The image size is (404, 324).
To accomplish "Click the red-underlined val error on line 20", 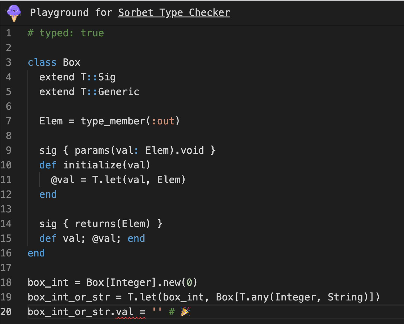I will 125,312.
